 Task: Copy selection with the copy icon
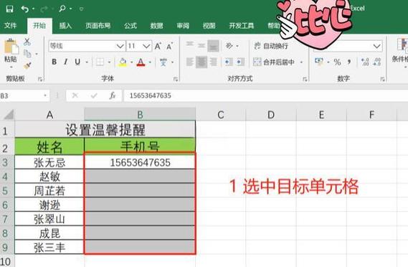[x=27, y=54]
